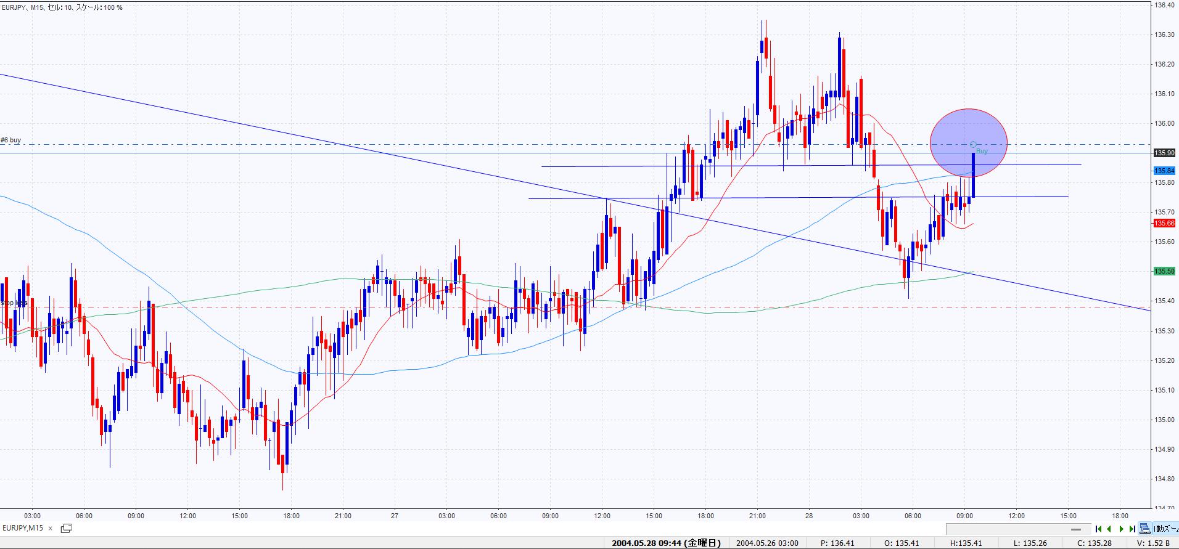Click the red 135.66 indicator price tag

tap(1164, 223)
